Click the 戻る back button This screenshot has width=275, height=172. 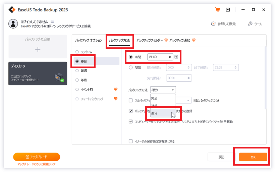(x=221, y=157)
